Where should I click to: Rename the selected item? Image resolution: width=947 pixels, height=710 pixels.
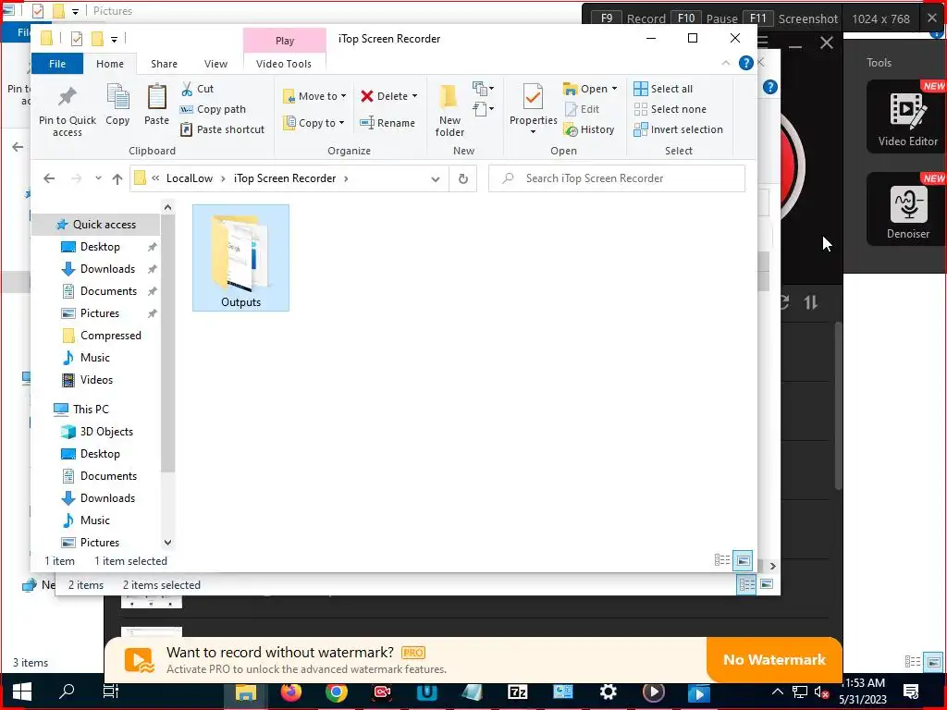[387, 123]
